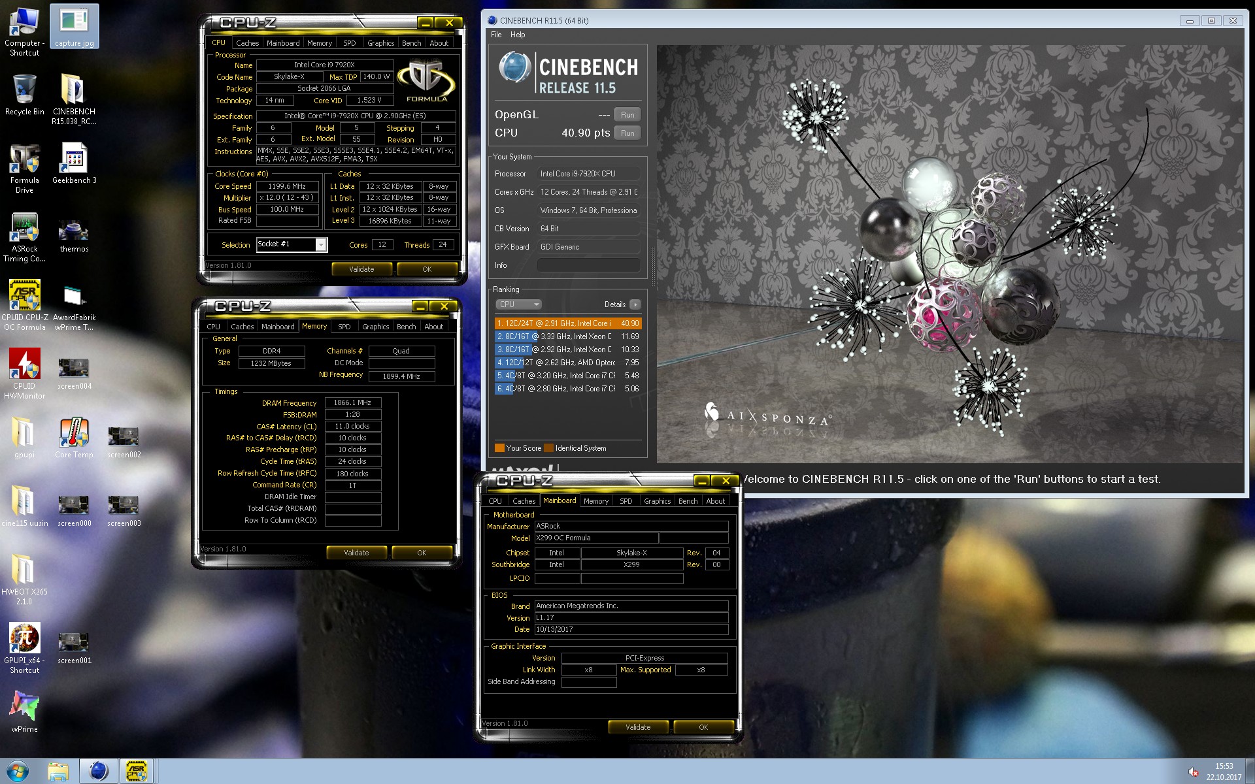The height and width of the screenshot is (784, 1255).
Task: Open the cine115 uusin folder
Action: [x=24, y=506]
